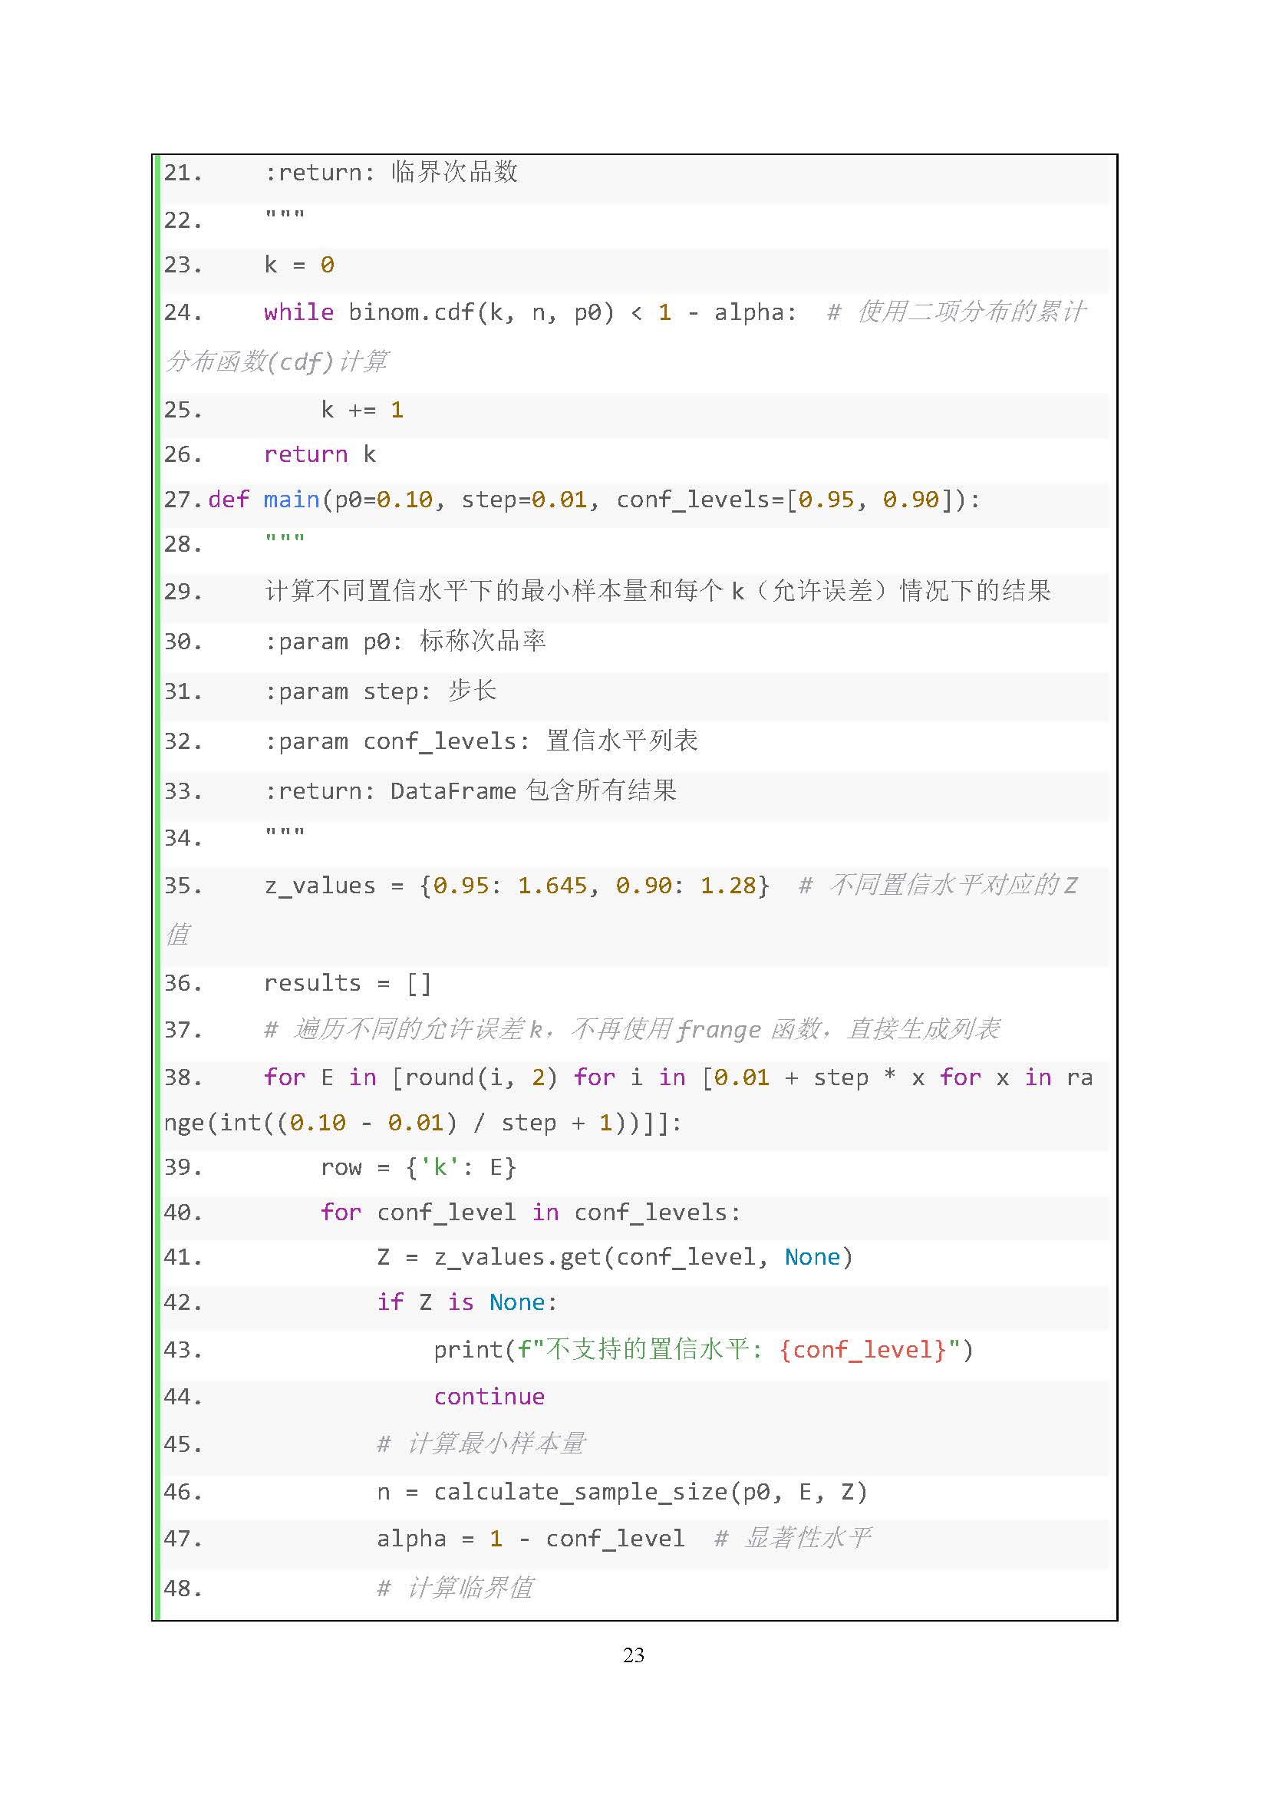Click line 29 docstring description text

pyautogui.click(x=658, y=591)
